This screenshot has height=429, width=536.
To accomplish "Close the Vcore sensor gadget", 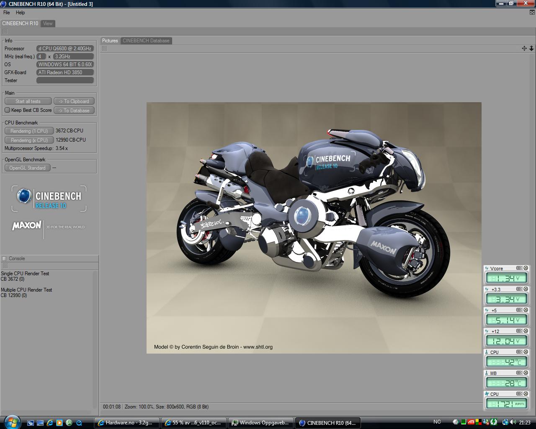I will (x=526, y=268).
